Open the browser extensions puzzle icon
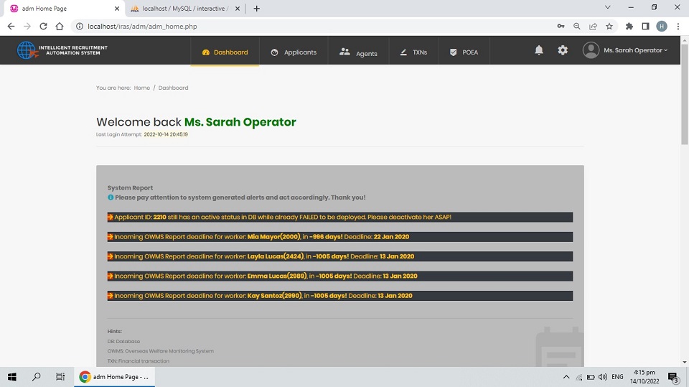The width and height of the screenshot is (689, 387). coord(629,27)
